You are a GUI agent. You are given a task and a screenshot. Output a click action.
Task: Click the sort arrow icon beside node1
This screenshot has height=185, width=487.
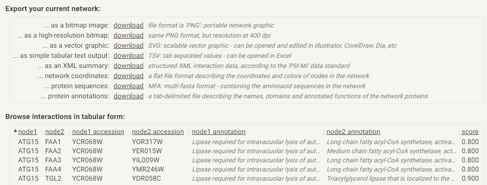pyautogui.click(x=15, y=132)
